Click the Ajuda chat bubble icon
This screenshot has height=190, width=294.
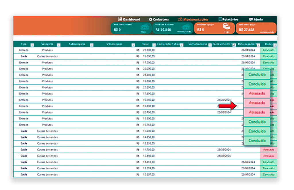(251, 19)
